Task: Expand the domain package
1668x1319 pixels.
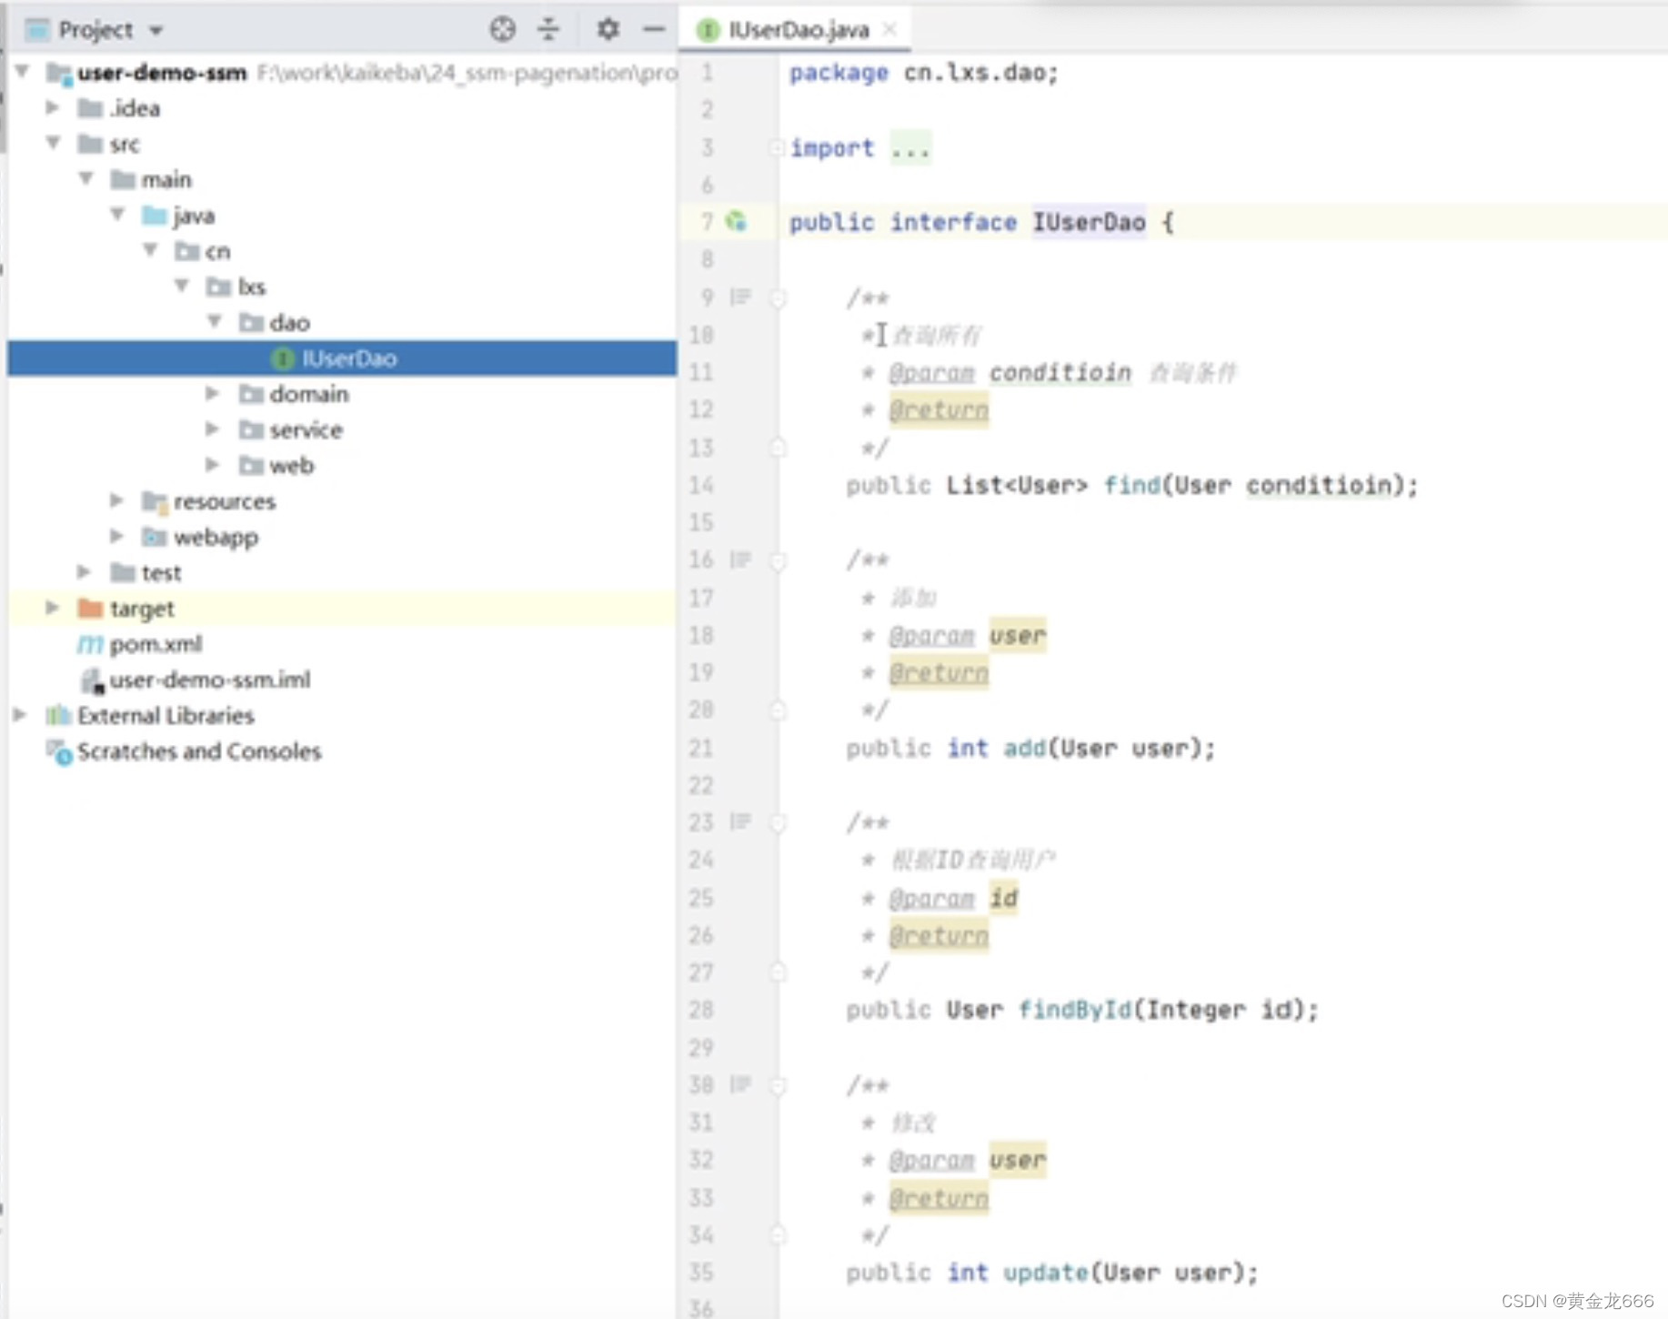Action: point(213,393)
